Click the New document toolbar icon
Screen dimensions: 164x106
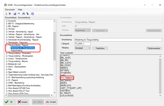click(x=6, y=14)
